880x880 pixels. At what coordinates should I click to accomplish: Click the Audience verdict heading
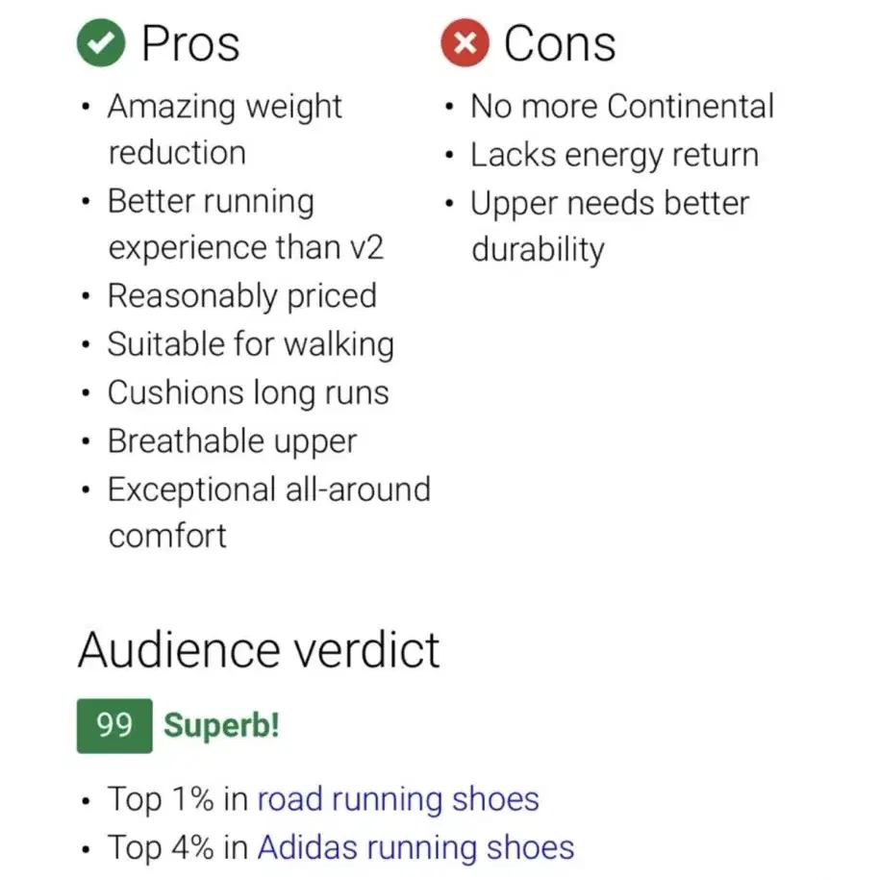pyautogui.click(x=259, y=650)
